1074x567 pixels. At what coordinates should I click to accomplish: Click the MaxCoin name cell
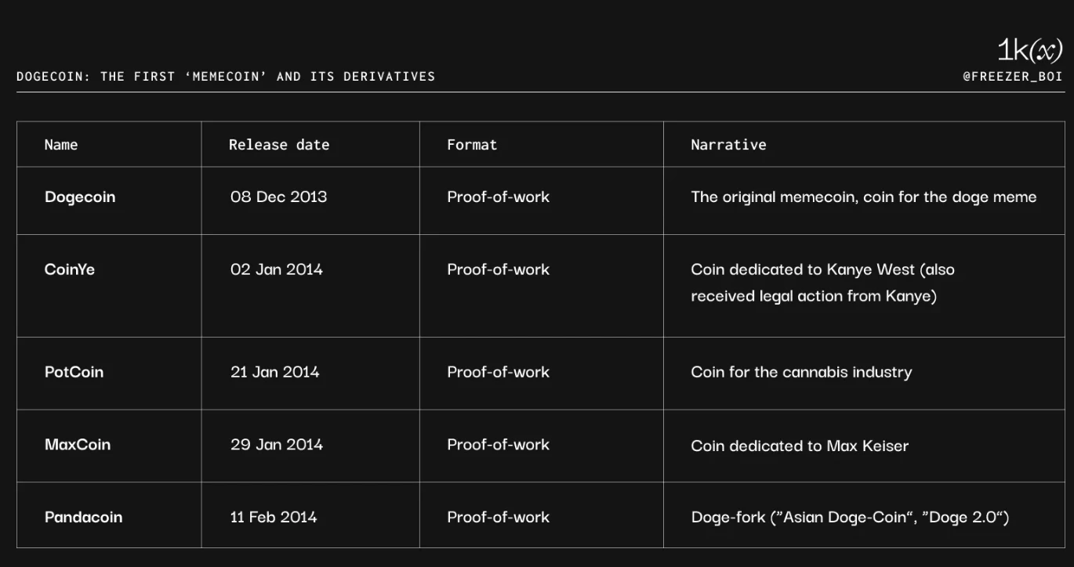(78, 445)
